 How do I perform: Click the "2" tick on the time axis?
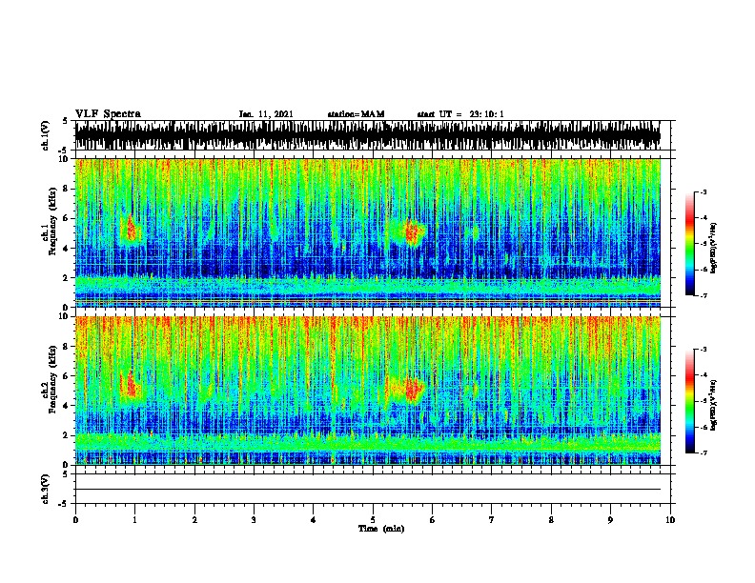click(194, 520)
